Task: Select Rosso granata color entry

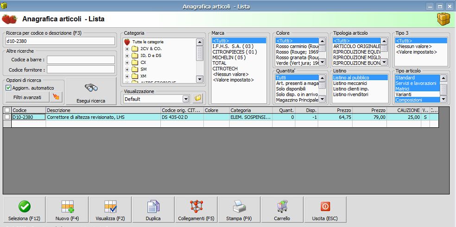Action: [x=297, y=57]
